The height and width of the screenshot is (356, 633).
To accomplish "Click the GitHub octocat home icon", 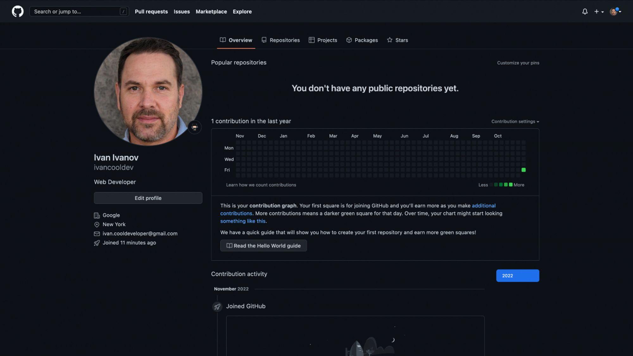I will tap(18, 11).
